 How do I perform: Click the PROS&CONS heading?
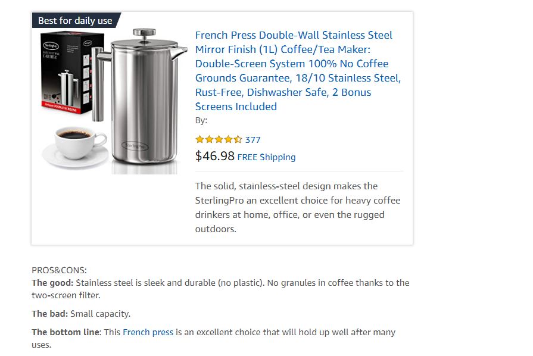pyautogui.click(x=60, y=270)
